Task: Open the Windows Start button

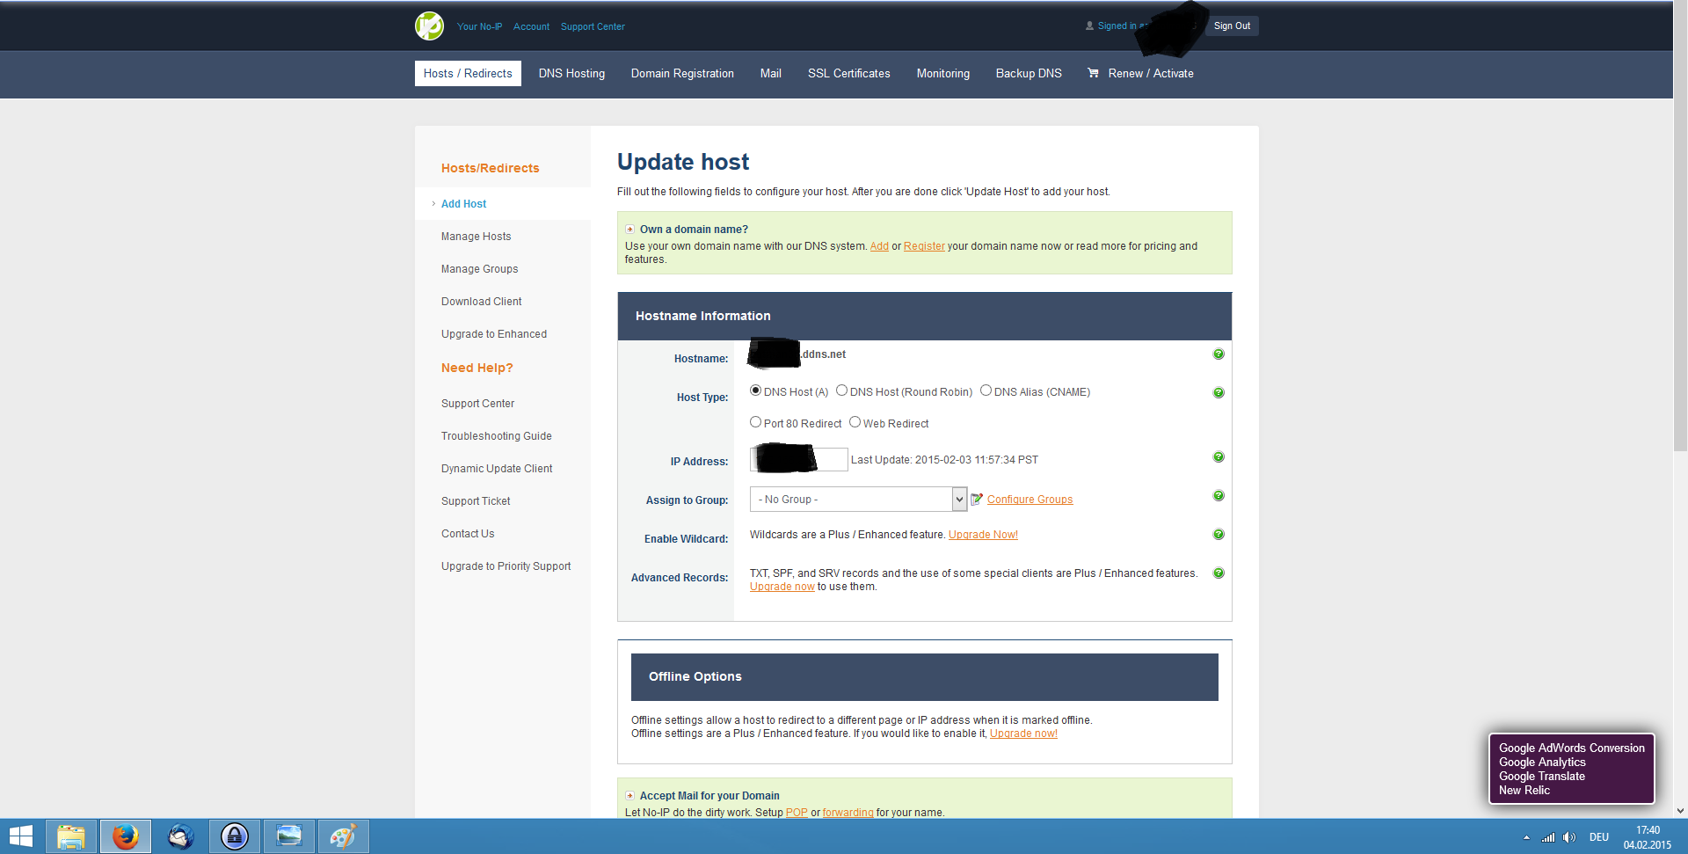Action: (x=21, y=836)
